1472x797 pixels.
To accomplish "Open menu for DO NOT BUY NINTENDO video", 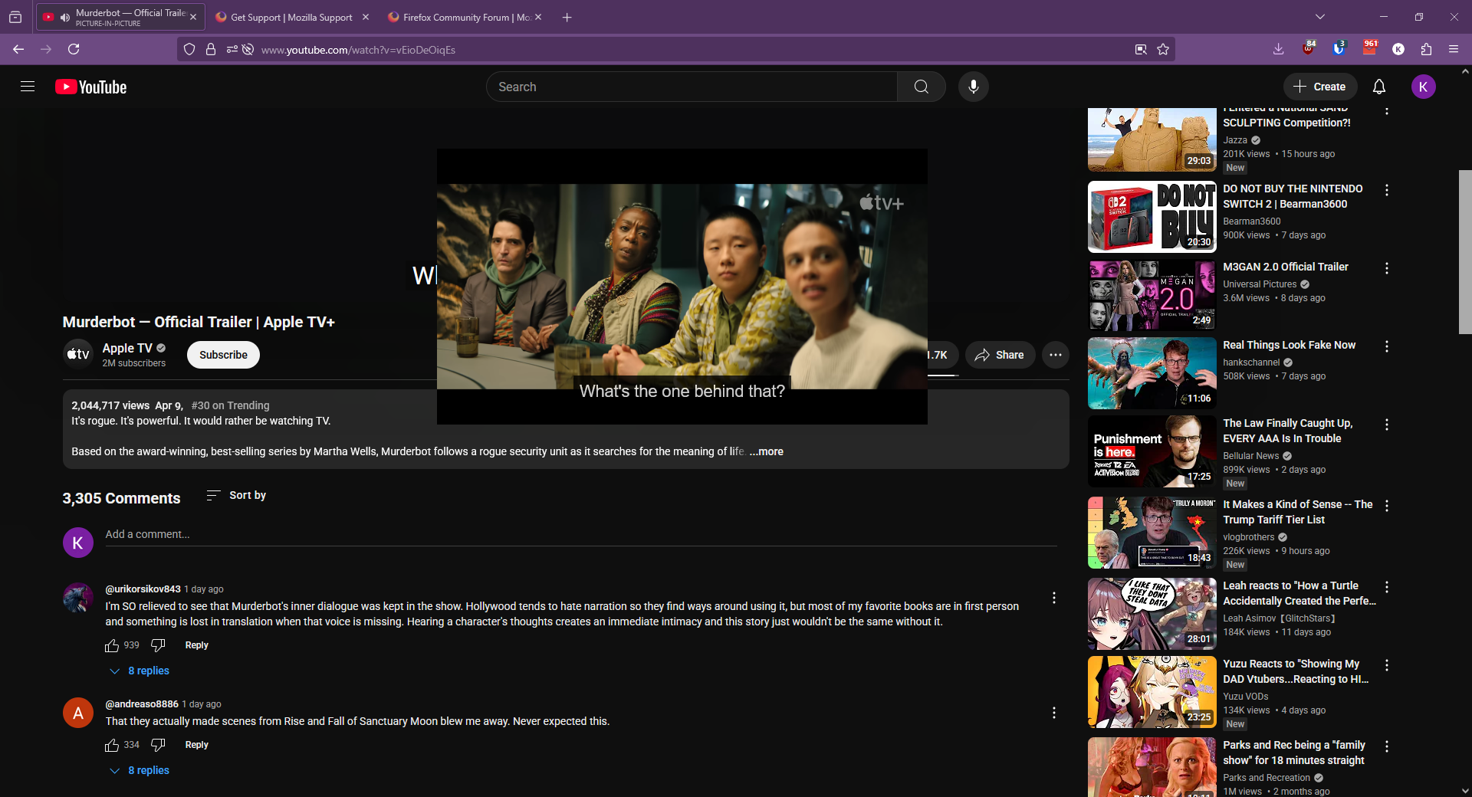I will (x=1387, y=190).
